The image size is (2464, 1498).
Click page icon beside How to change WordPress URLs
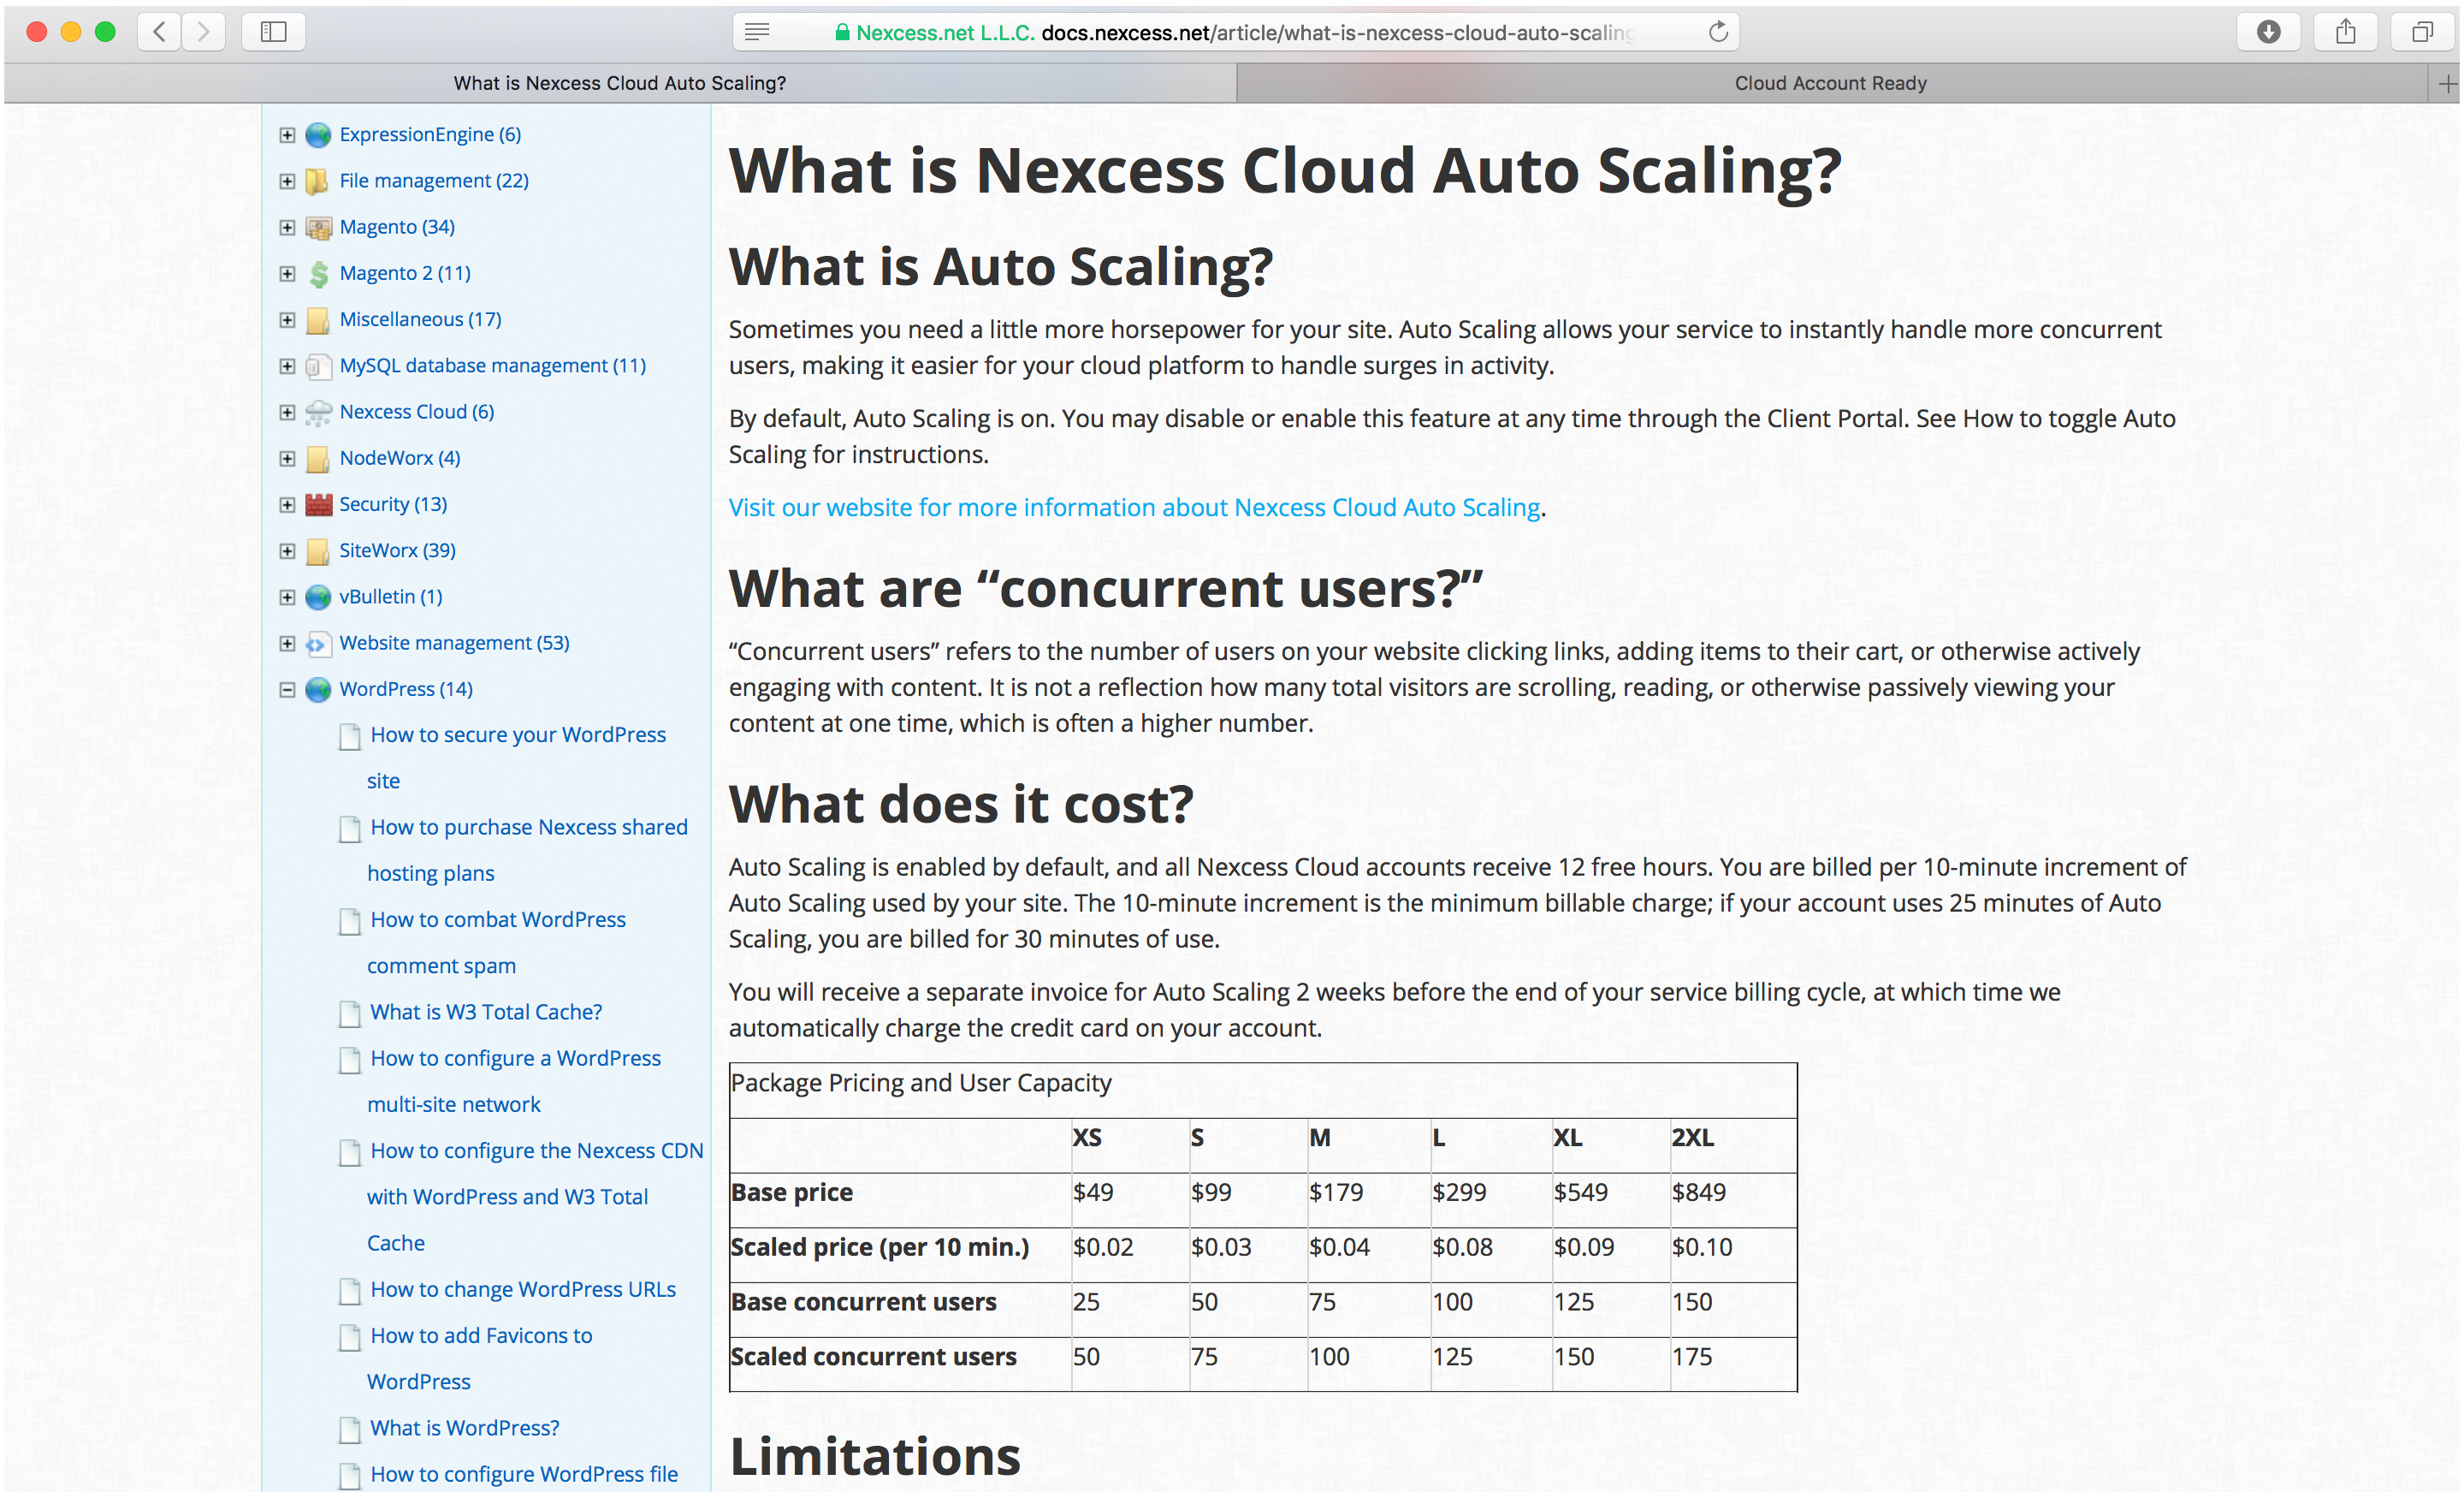(x=349, y=1291)
